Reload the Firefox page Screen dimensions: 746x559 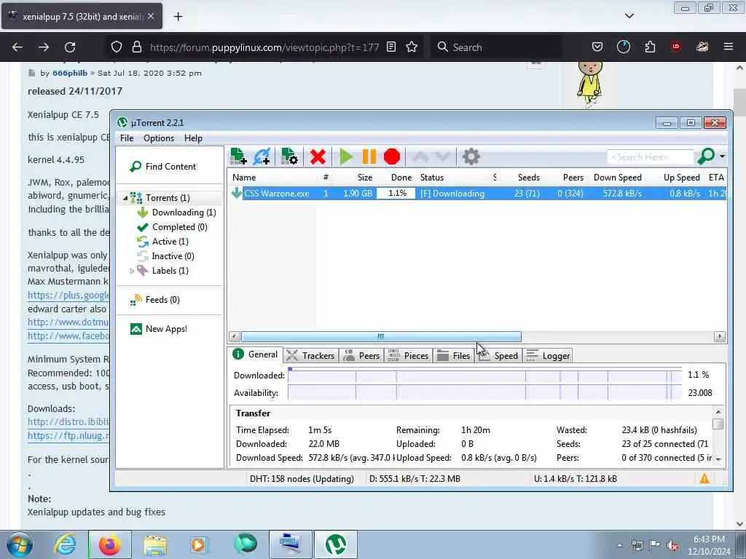(70, 47)
